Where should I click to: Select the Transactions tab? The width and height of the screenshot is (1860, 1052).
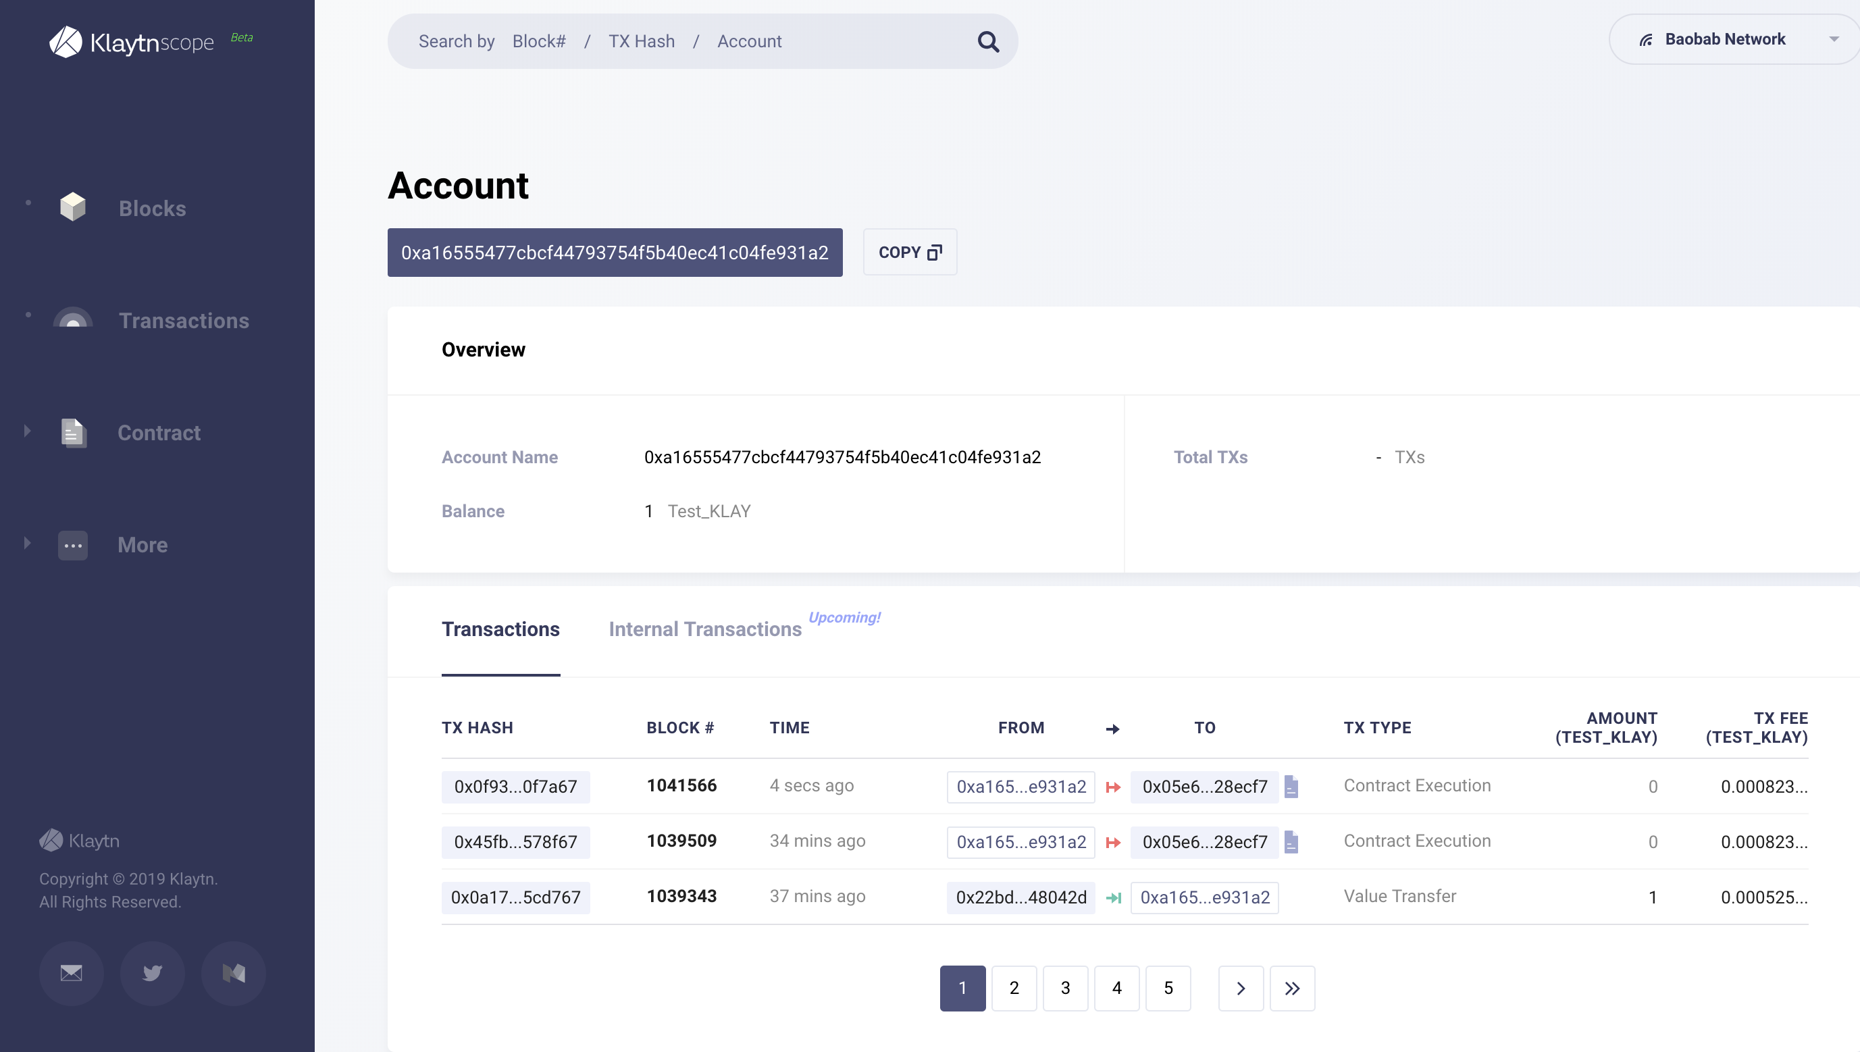(x=500, y=629)
